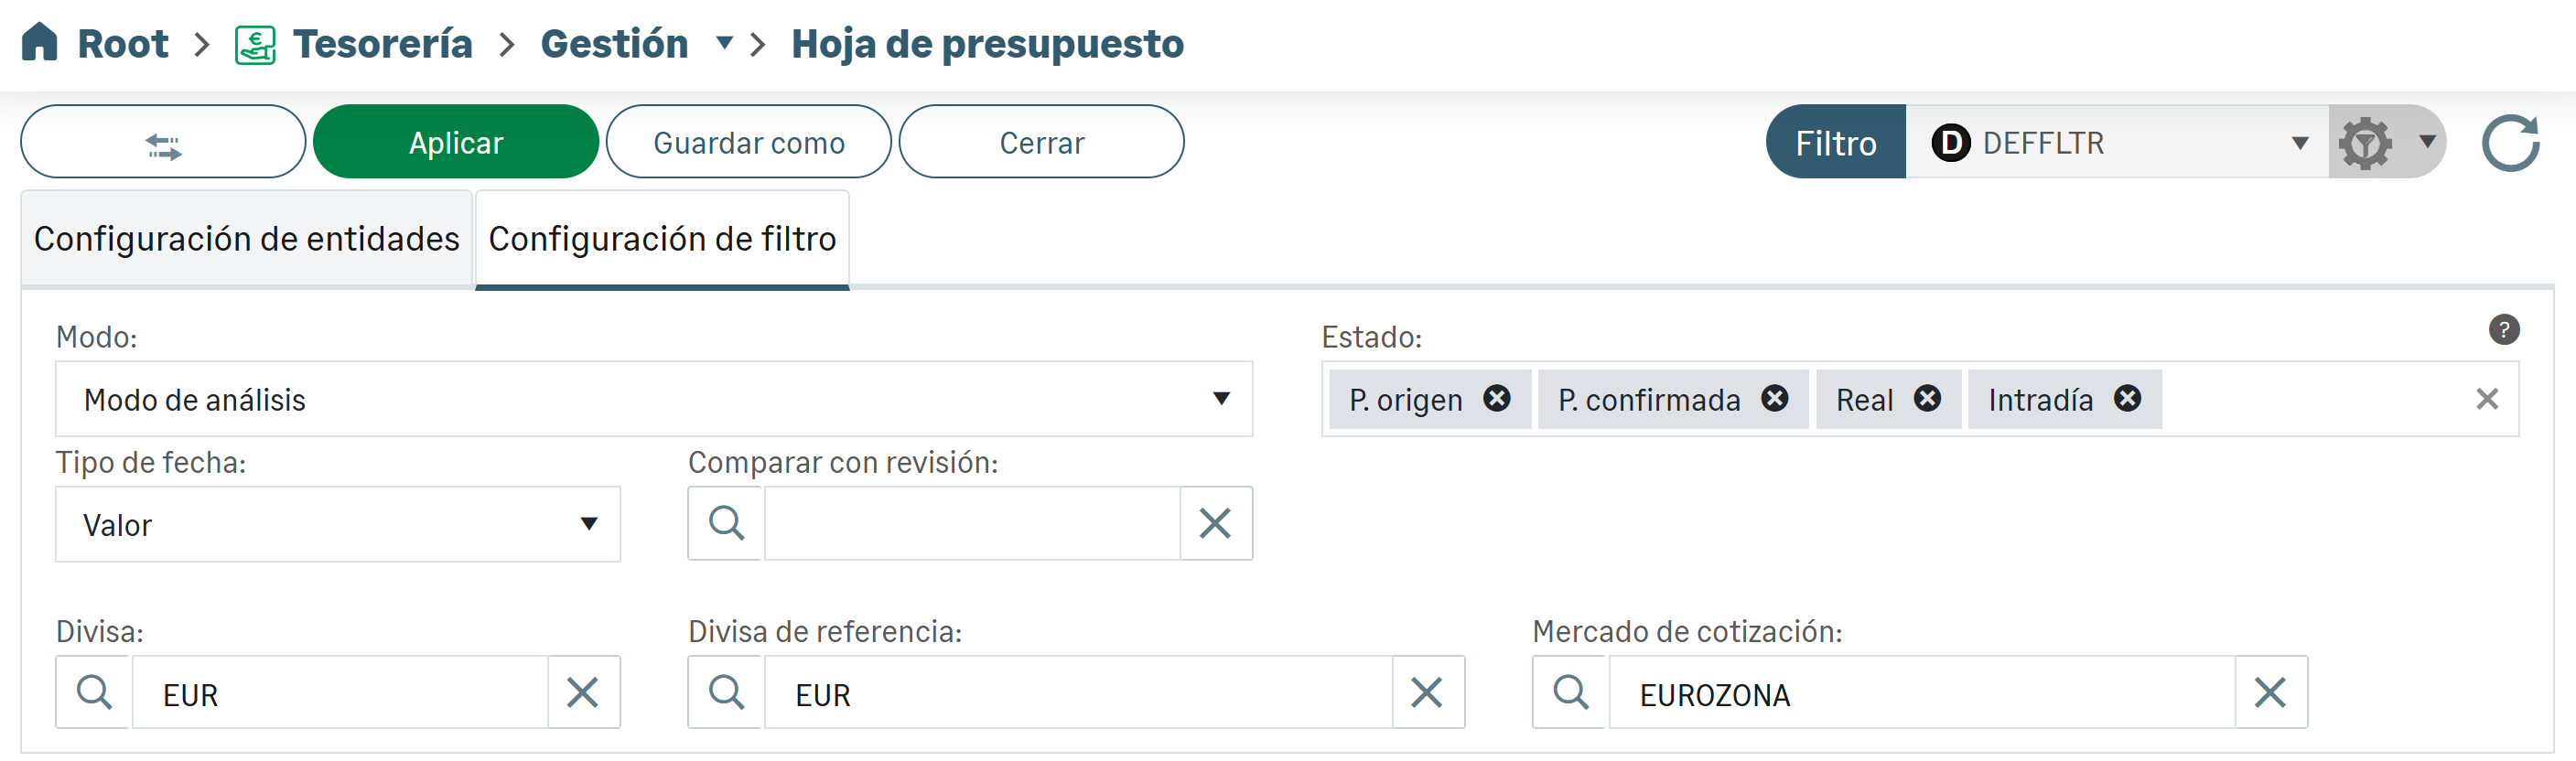Remove the Intradía status tag
Image resolution: width=2576 pixels, height=761 pixels.
(x=2127, y=399)
